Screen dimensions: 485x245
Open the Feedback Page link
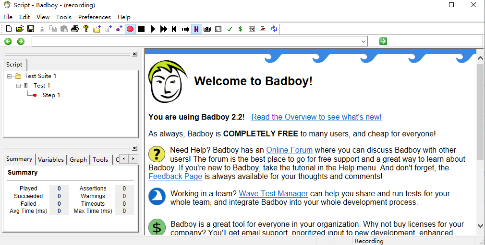pos(175,176)
